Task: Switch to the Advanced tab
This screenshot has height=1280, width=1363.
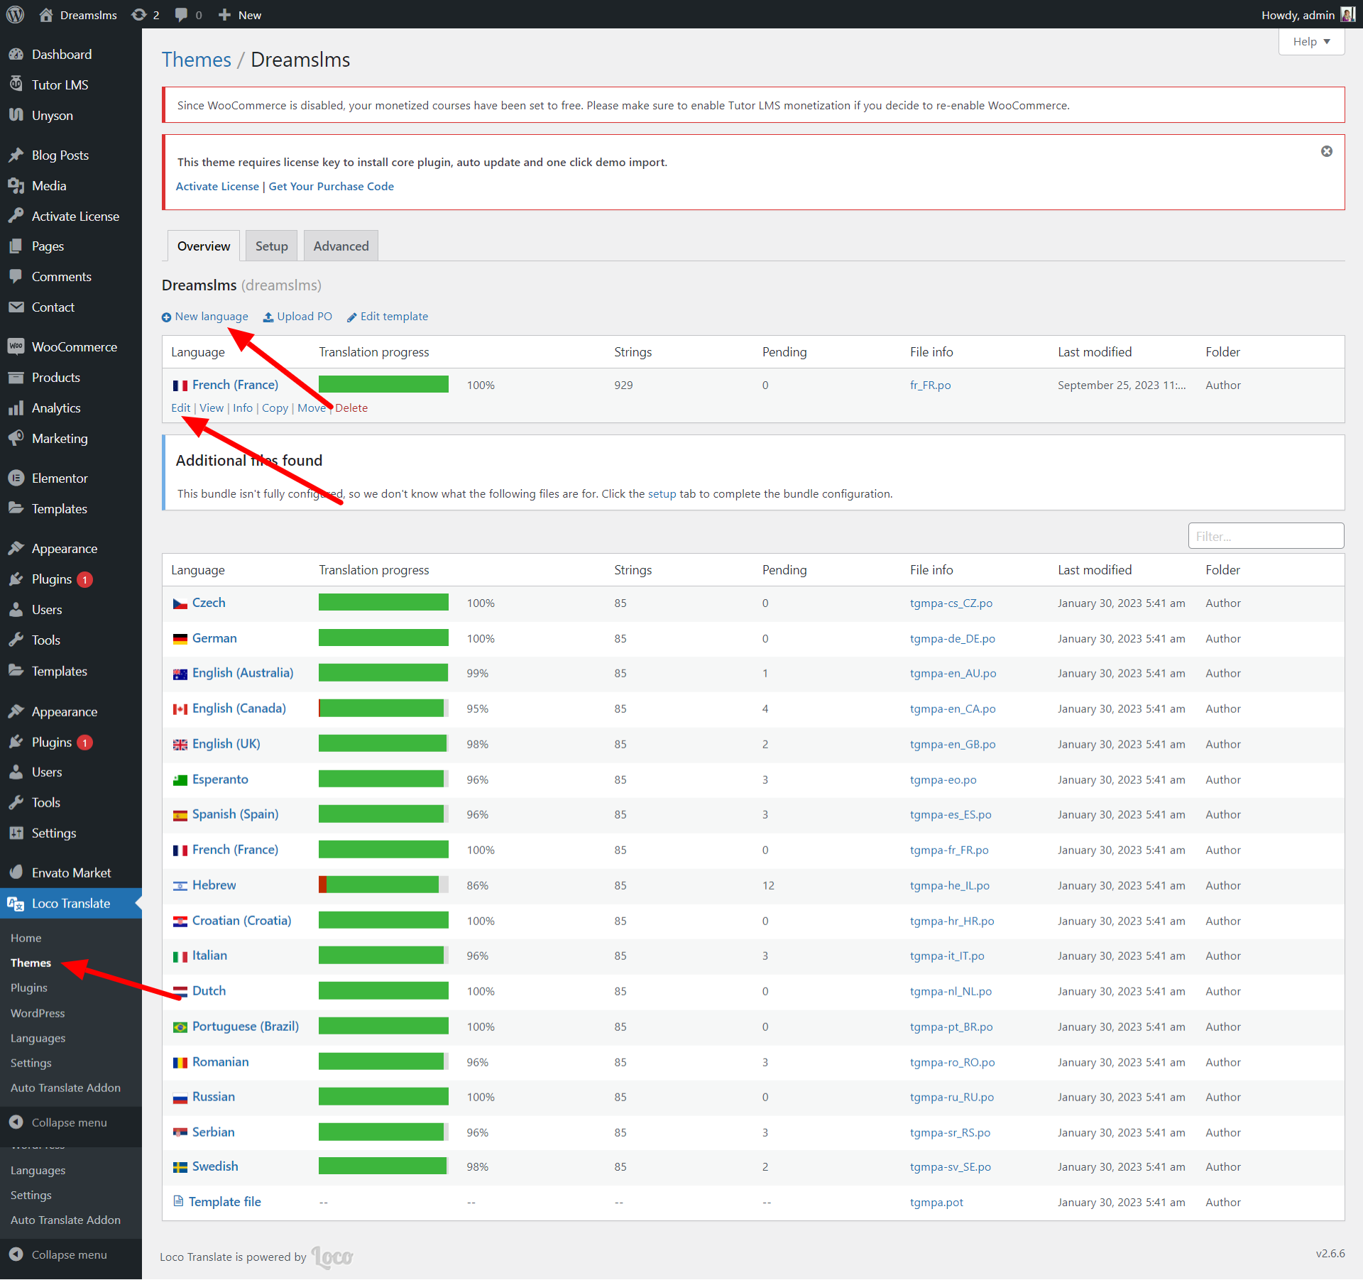Action: click(x=341, y=246)
